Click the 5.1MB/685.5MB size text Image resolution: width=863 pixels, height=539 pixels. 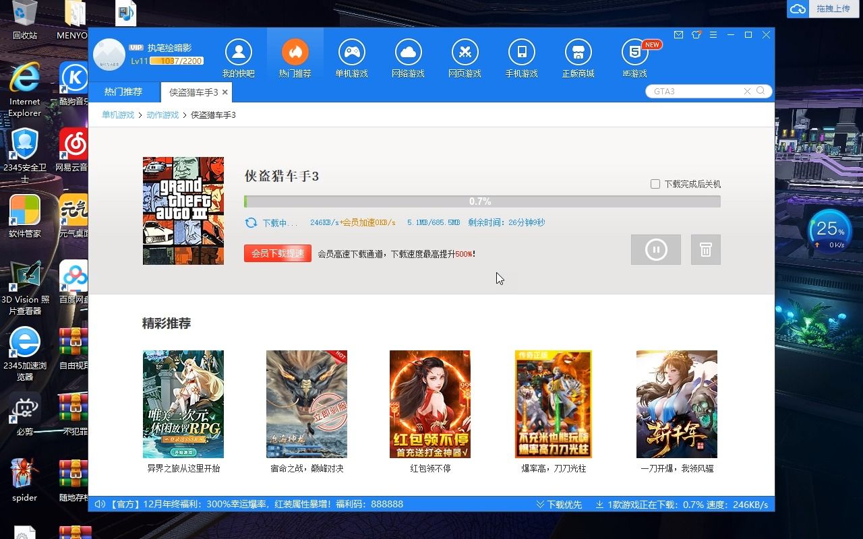point(434,222)
